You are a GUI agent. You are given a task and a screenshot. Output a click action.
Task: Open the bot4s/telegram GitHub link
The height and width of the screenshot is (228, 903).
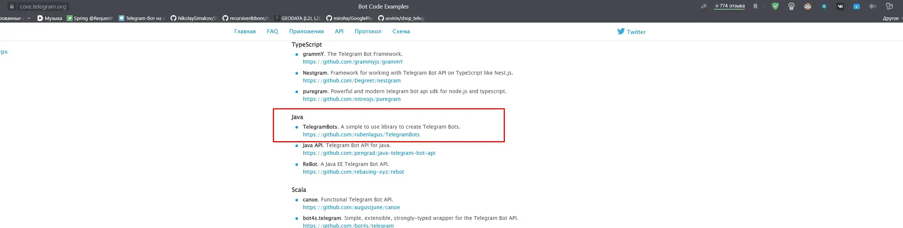pos(348,225)
